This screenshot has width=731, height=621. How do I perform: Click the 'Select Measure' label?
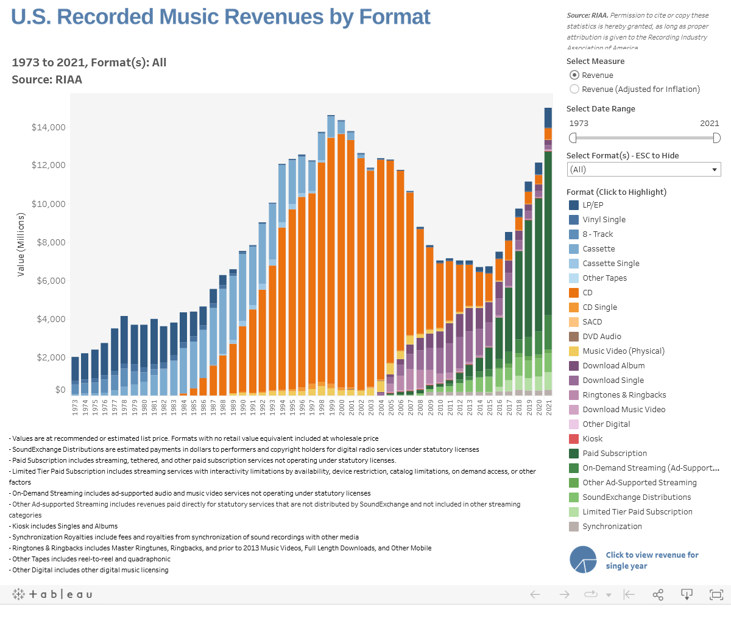click(595, 61)
